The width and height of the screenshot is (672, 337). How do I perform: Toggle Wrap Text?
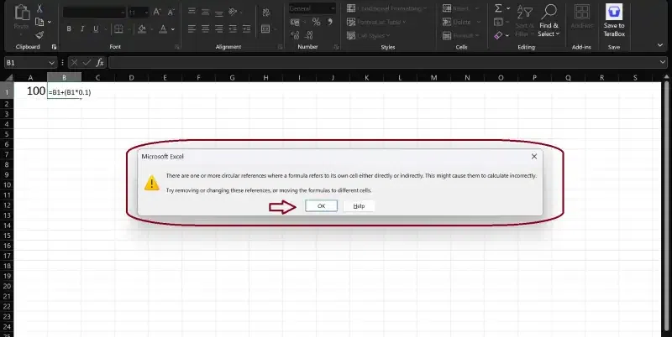(266, 12)
